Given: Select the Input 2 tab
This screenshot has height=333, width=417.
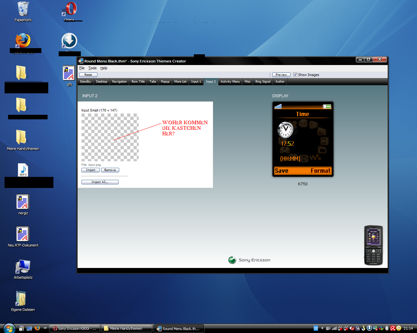Looking at the screenshot, I should pyautogui.click(x=211, y=82).
